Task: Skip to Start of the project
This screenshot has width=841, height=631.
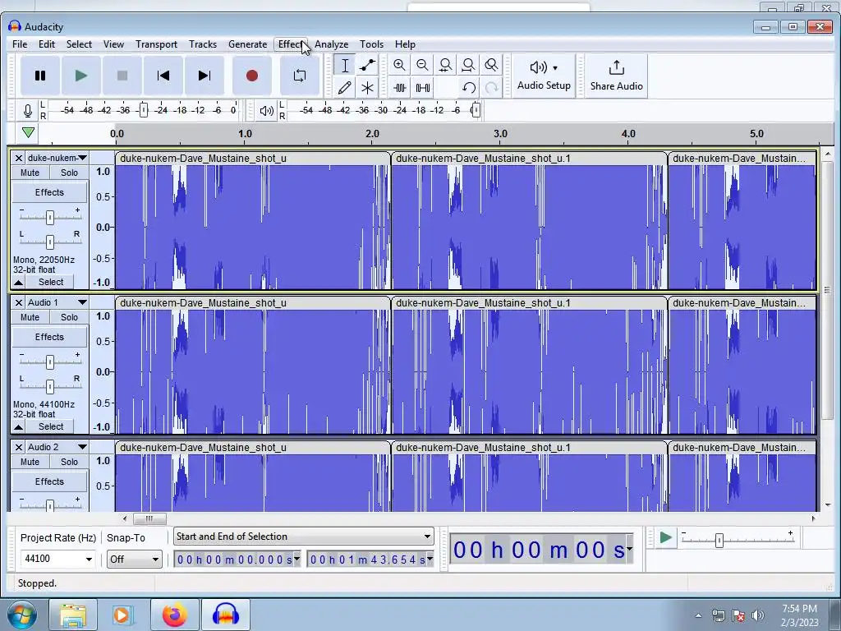Action: [163, 76]
